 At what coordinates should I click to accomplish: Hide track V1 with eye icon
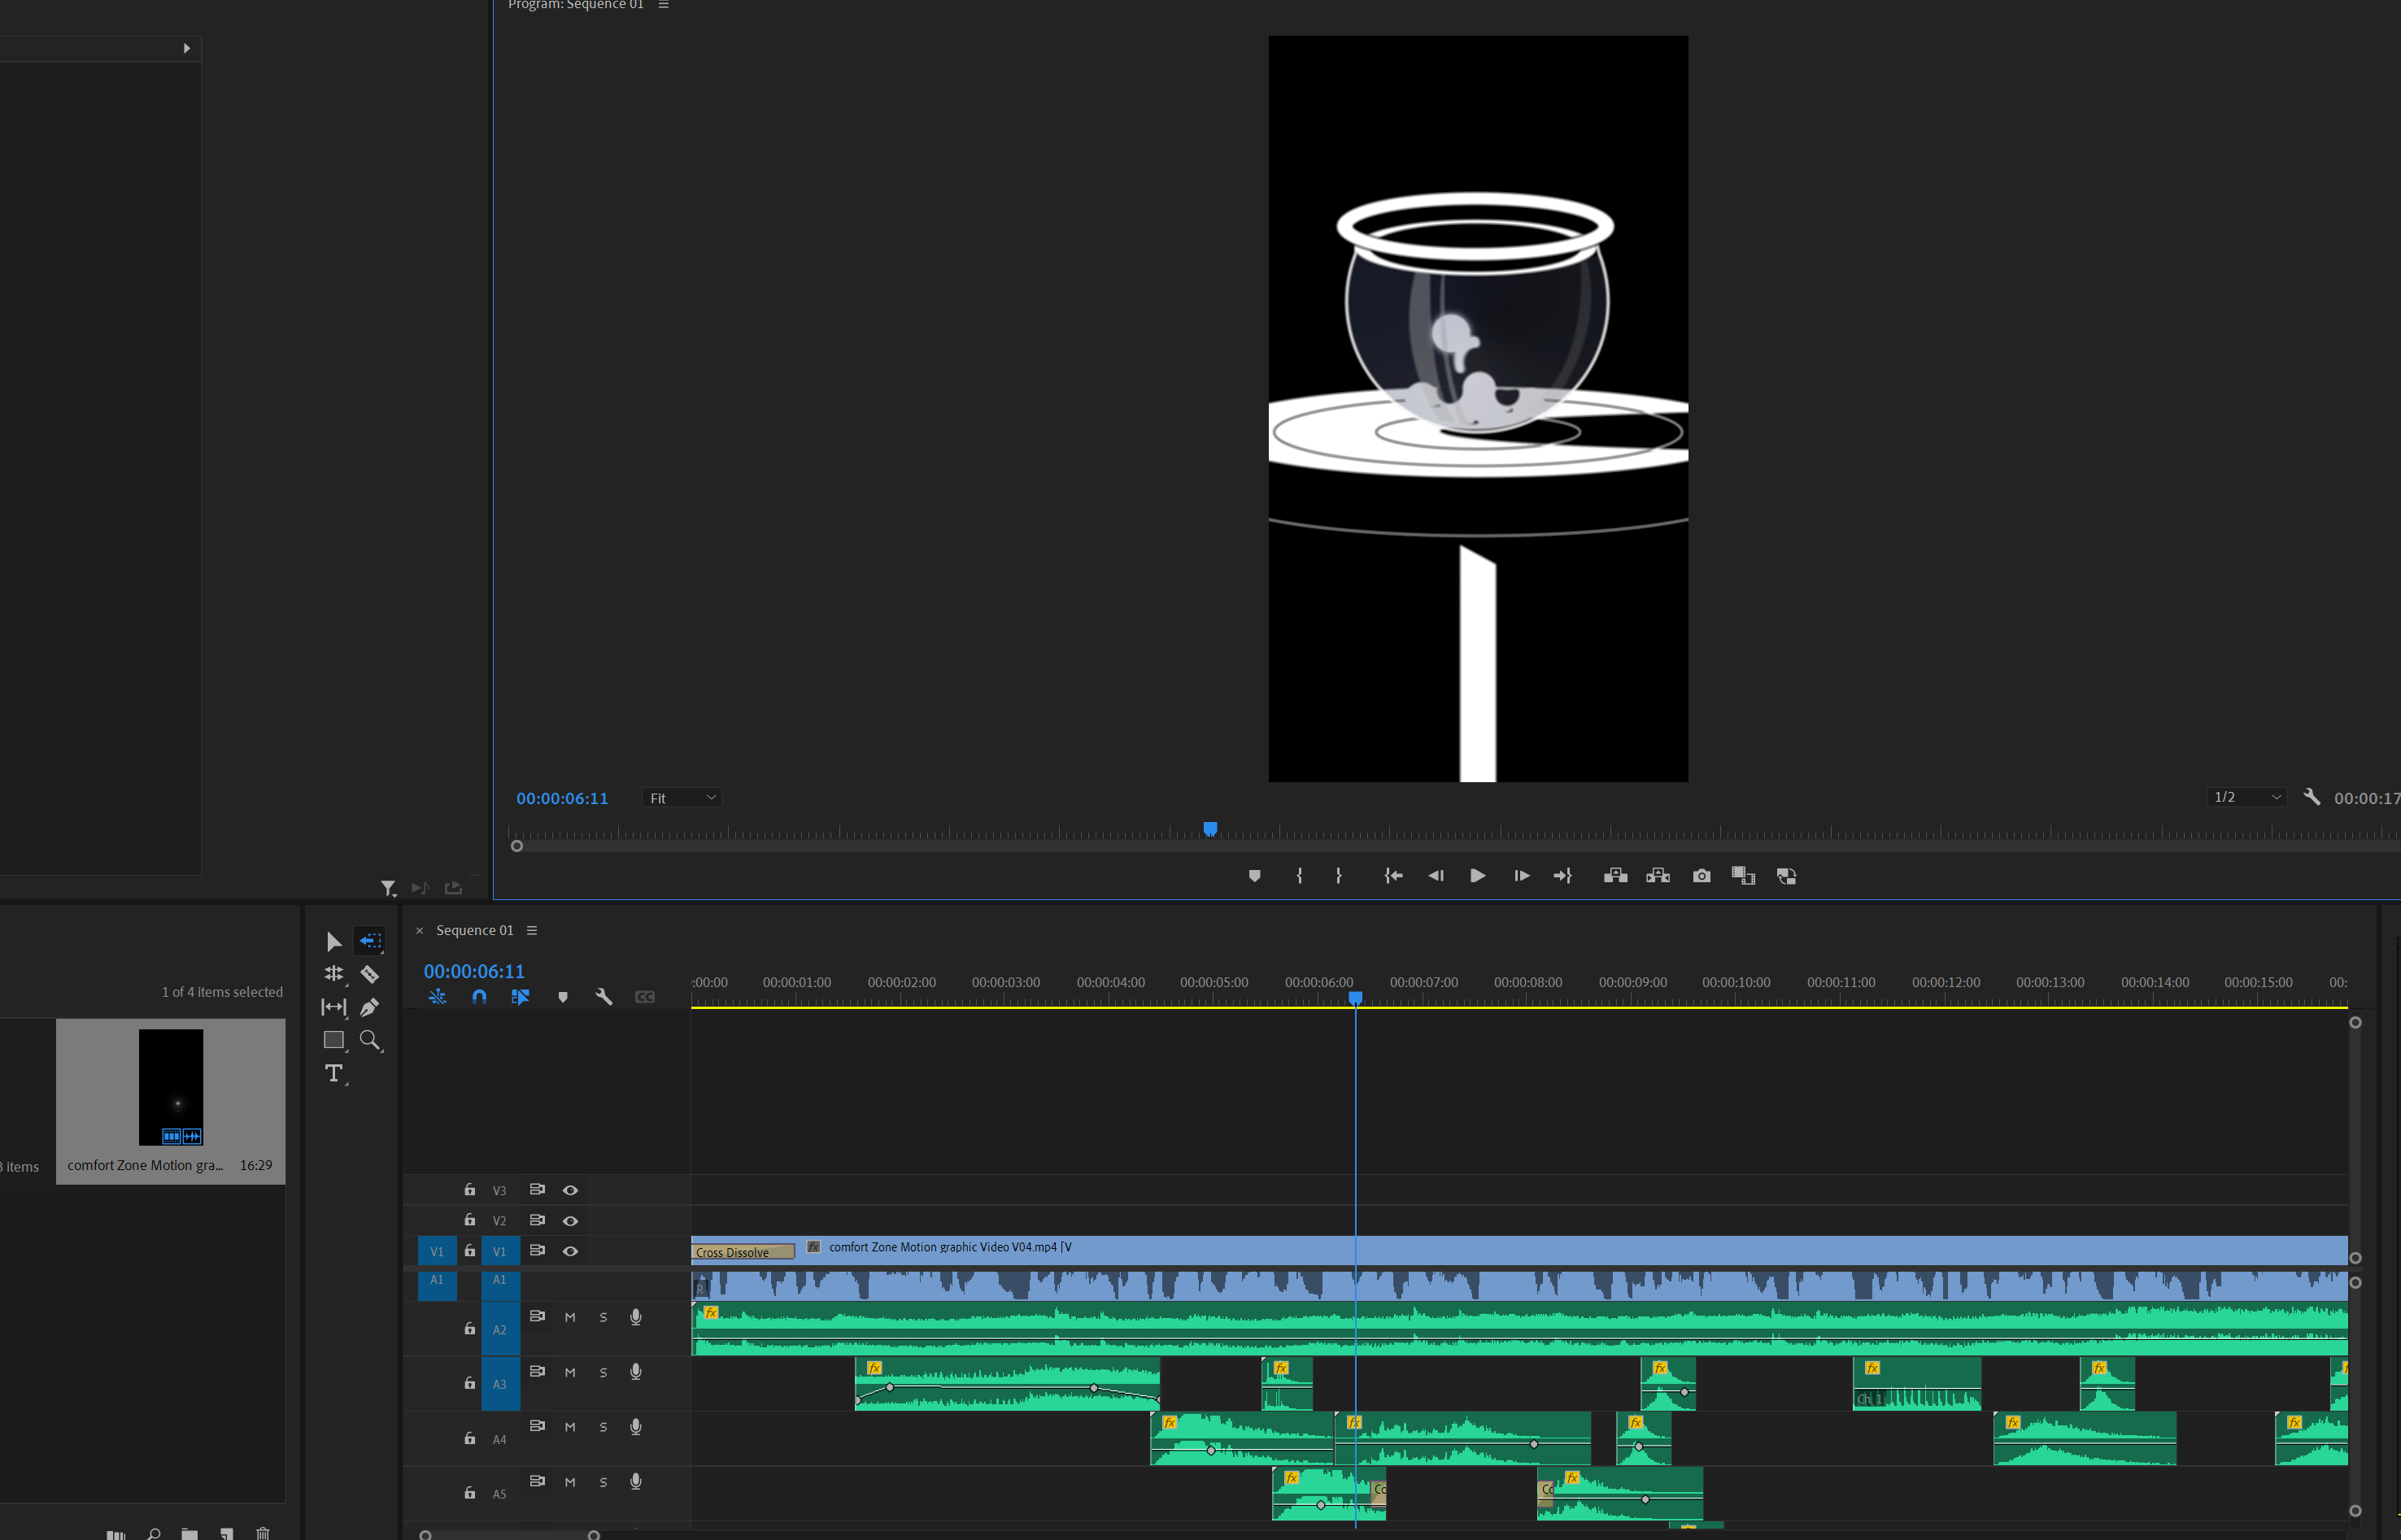570,1251
